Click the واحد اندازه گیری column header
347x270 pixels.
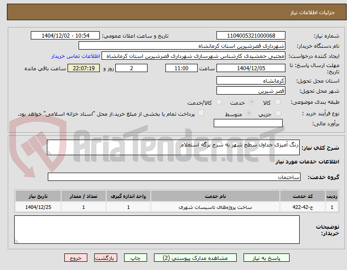[128, 196]
